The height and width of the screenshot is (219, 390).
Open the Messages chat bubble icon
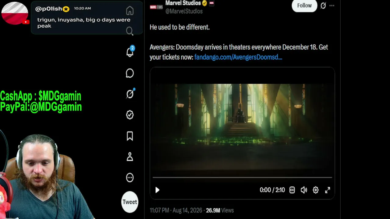click(x=130, y=73)
